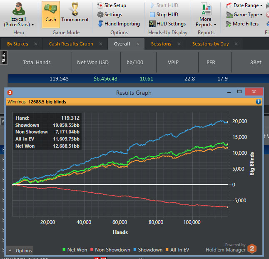Image resolution: width=269 pixels, height=259 pixels.
Task: Click the Results Graph window logo icon
Action: [x=10, y=93]
